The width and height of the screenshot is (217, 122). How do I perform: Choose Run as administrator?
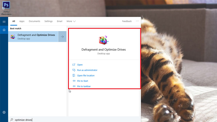point(87,70)
